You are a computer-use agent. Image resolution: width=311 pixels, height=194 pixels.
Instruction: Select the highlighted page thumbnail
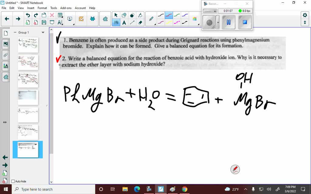click(x=27, y=149)
